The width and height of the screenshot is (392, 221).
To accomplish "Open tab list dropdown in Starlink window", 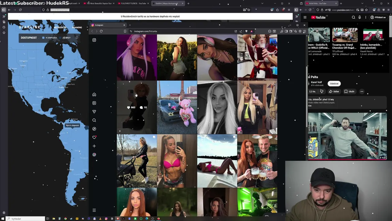I will [x=262, y=3].
